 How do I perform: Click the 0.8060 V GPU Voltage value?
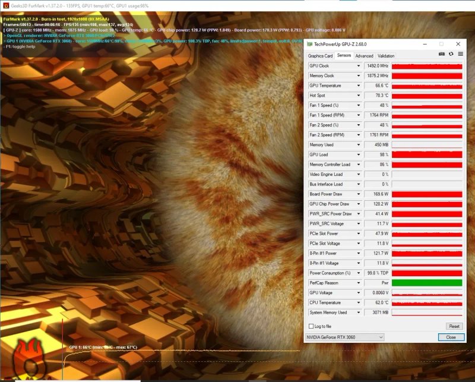point(377,293)
